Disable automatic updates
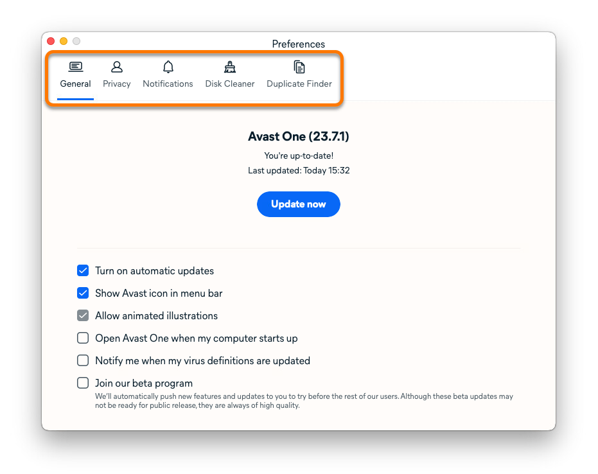 (x=83, y=270)
